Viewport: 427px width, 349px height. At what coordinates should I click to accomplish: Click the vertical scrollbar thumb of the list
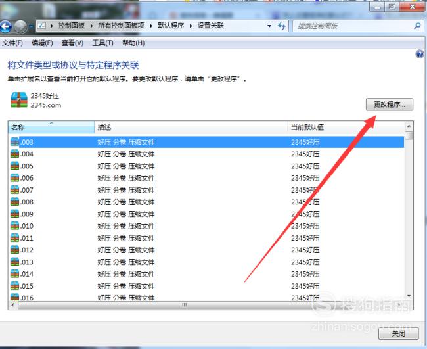click(409, 135)
